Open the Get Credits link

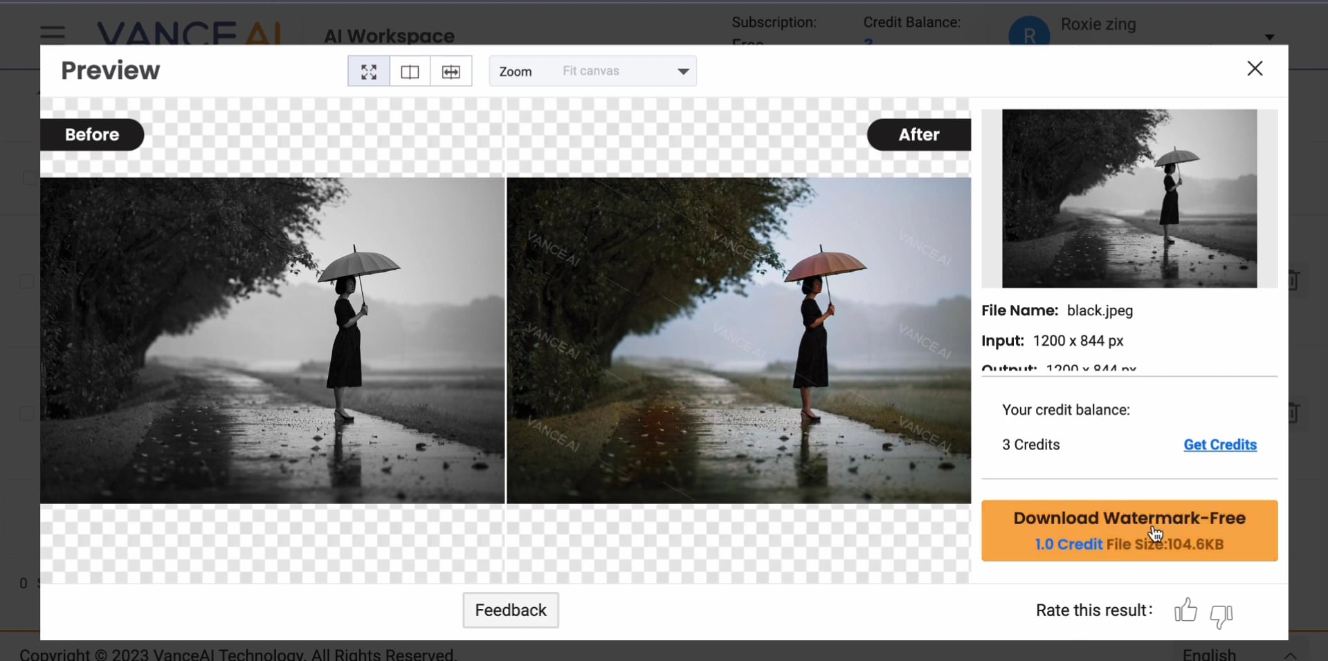pyautogui.click(x=1220, y=445)
